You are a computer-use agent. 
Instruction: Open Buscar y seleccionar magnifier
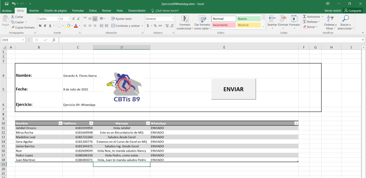(x=345, y=19)
